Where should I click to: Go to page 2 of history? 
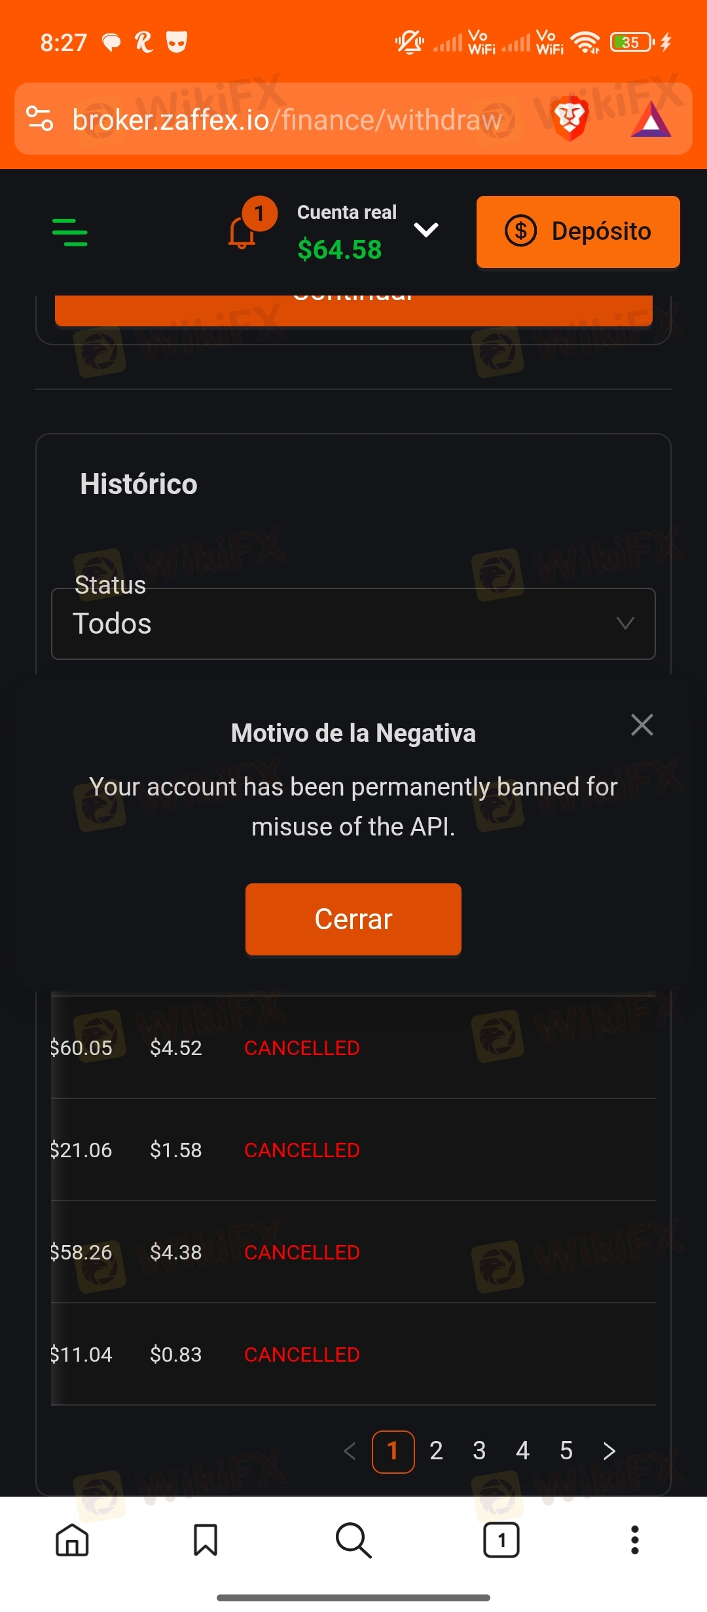(436, 1451)
